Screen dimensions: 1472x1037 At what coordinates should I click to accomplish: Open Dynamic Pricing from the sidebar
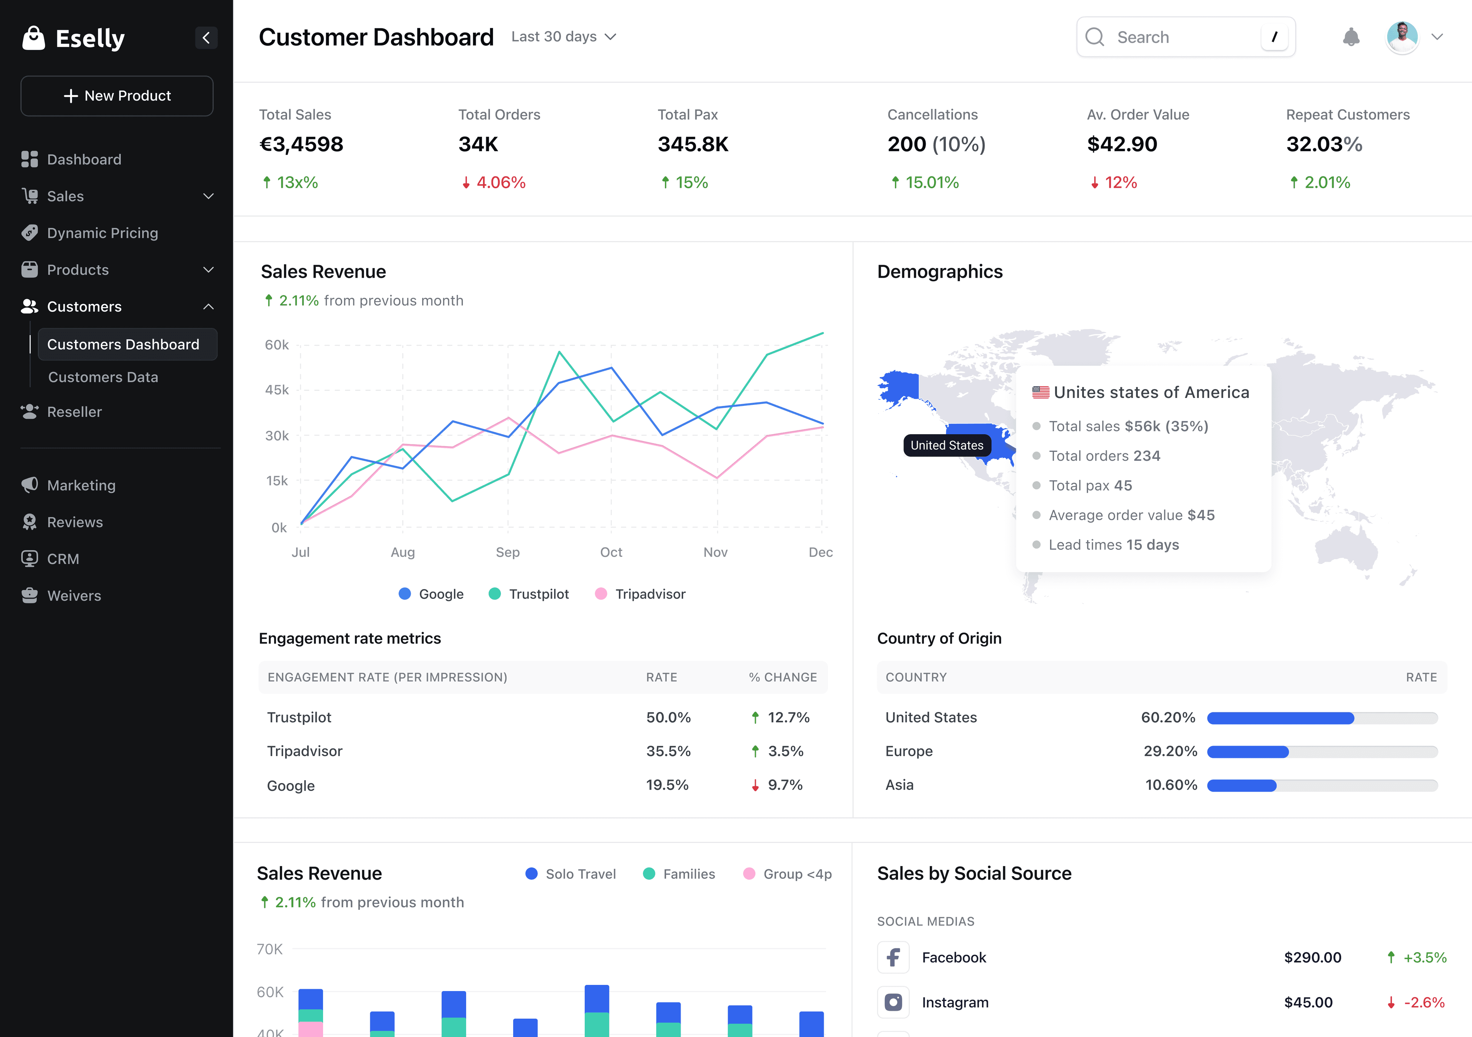click(x=102, y=233)
